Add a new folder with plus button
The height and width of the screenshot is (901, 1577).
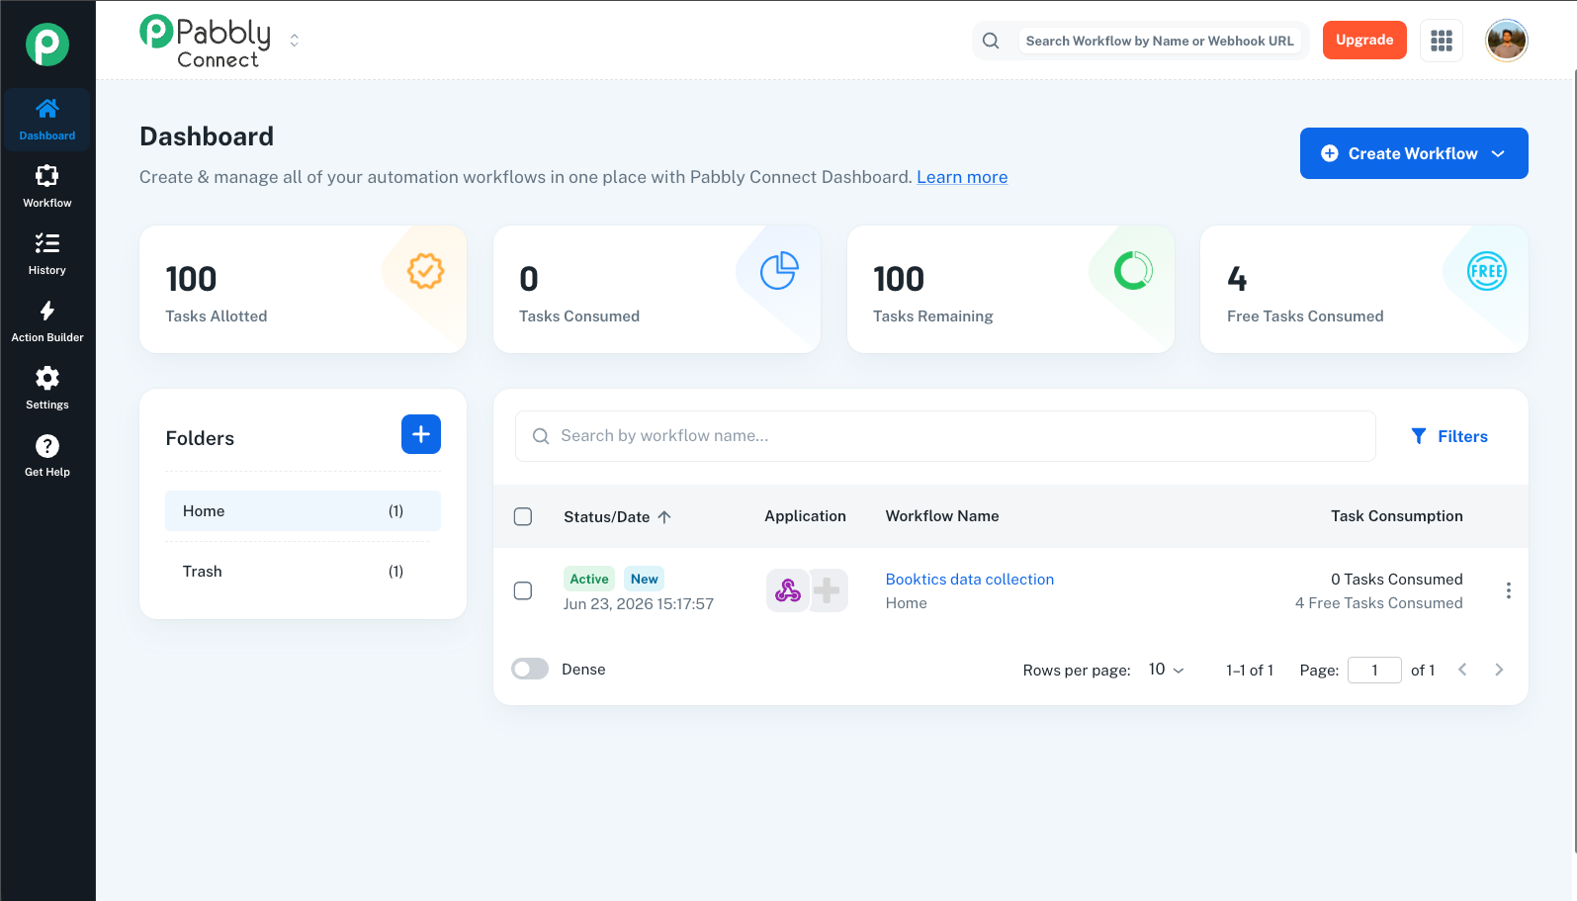click(x=421, y=434)
